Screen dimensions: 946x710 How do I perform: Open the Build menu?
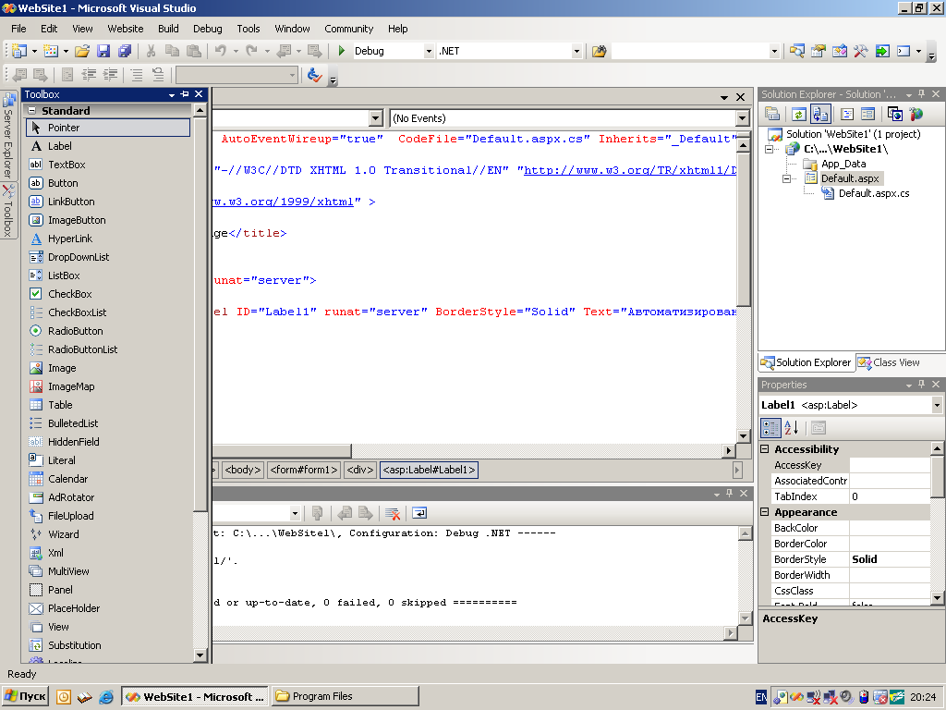pos(168,29)
